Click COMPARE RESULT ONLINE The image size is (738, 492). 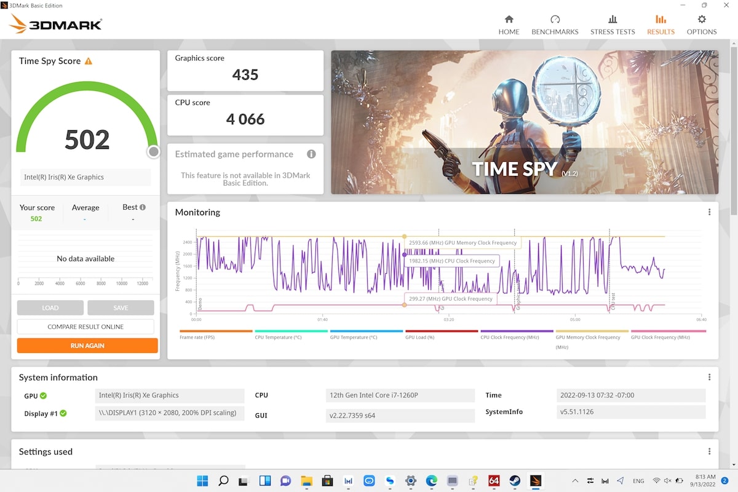[85, 327]
